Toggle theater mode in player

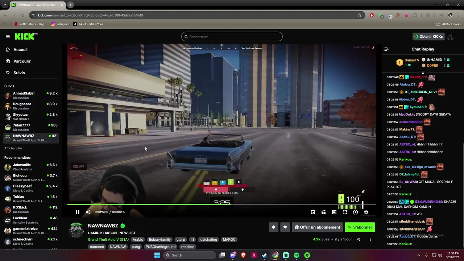[x=334, y=212]
